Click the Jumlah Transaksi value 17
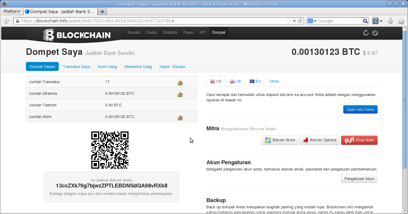This screenshot has width=408, height=214. tap(107, 82)
